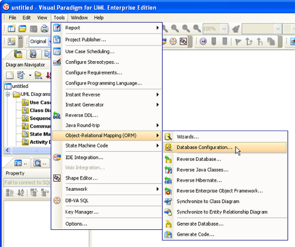295x247 pixels.
Task: Click the Generate Database icon
Action: [x=168, y=224]
